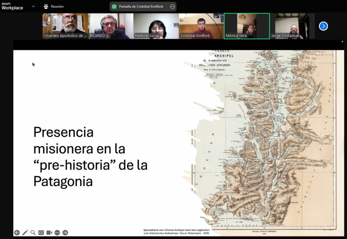Viewport: 347px width, 239px height.
Task: Advance to next slide arrow
Action: tap(65, 233)
